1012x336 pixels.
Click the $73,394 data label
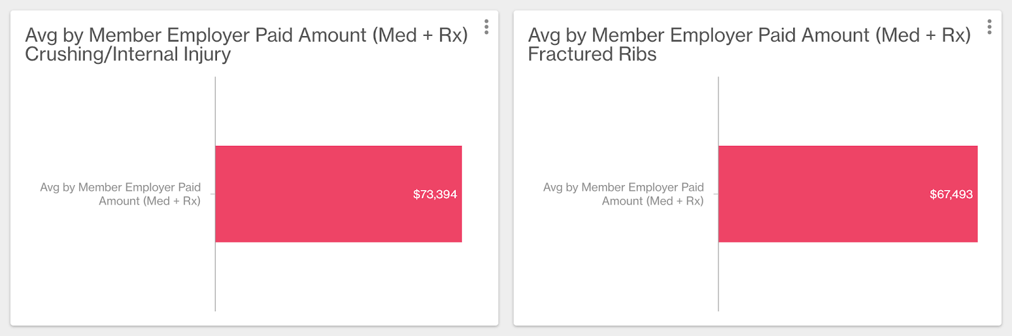pyautogui.click(x=435, y=195)
